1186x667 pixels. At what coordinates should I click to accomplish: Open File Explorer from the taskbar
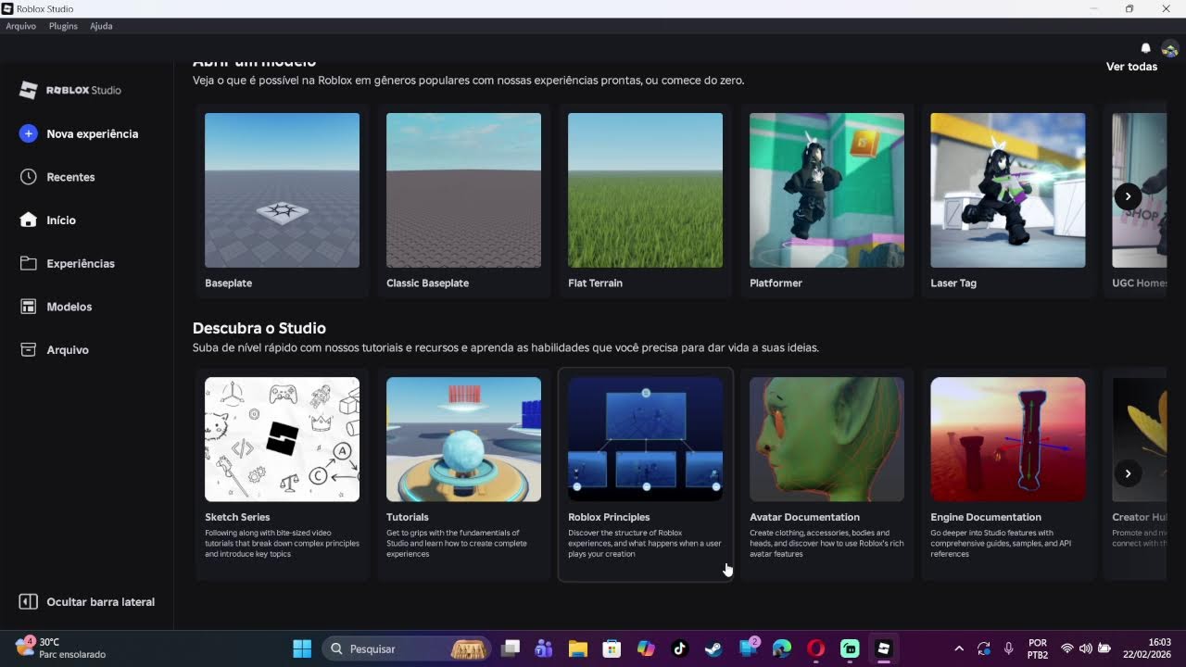578,648
